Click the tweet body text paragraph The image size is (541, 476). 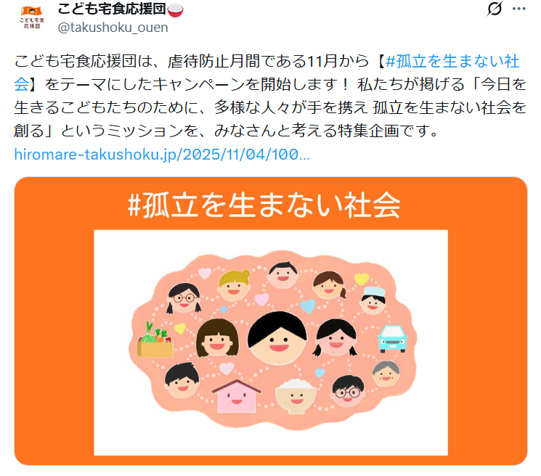tap(270, 96)
